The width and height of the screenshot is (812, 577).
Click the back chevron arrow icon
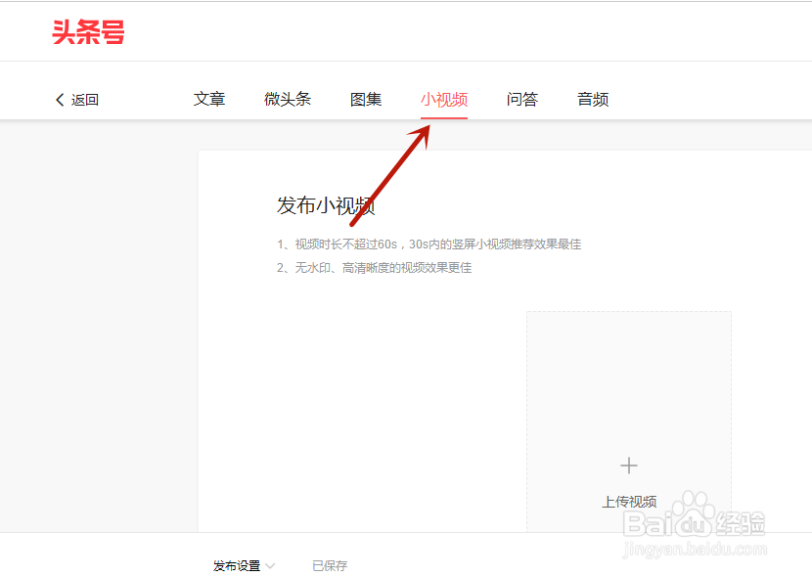point(60,100)
